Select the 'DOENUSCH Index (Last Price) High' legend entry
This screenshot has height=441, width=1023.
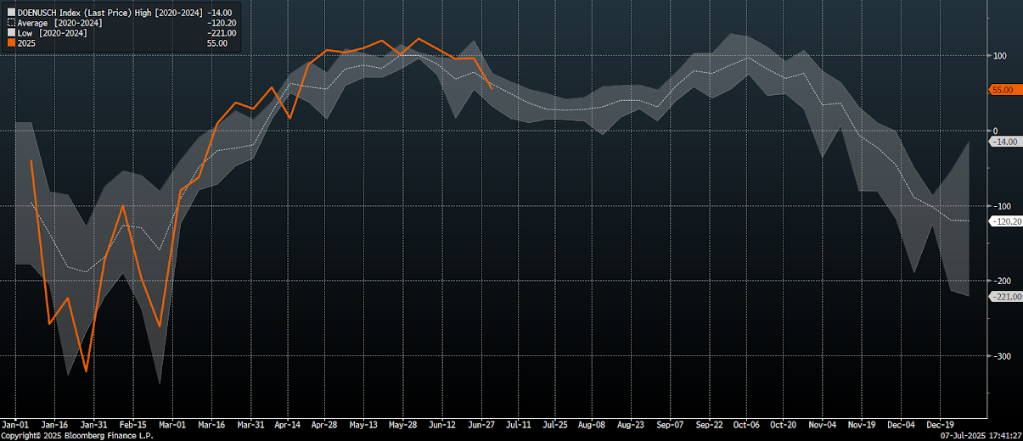110,13
